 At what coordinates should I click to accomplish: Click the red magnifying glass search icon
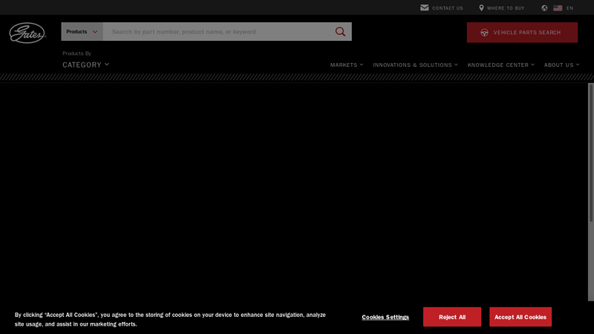point(340,32)
